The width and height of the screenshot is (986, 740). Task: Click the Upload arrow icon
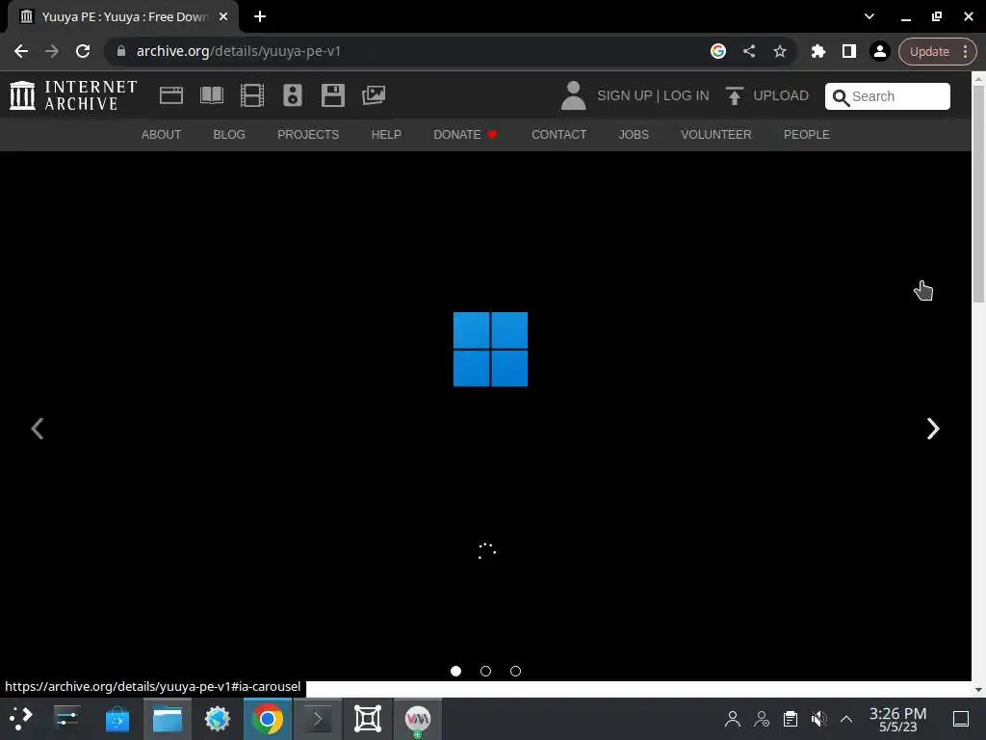click(734, 95)
